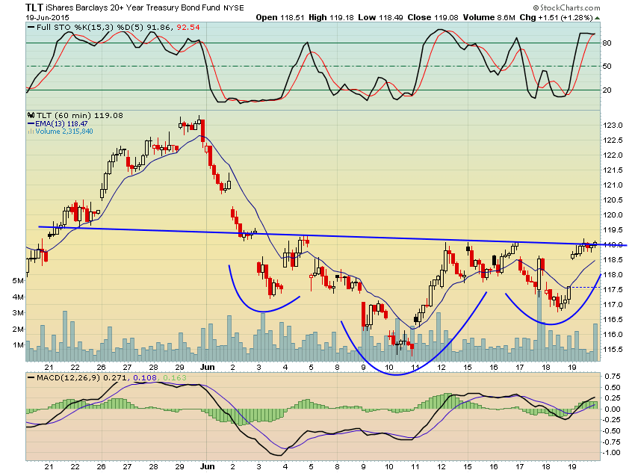The height and width of the screenshot is (473, 635).
Task: Click the 115.5 price axis label
Action: pos(613,349)
